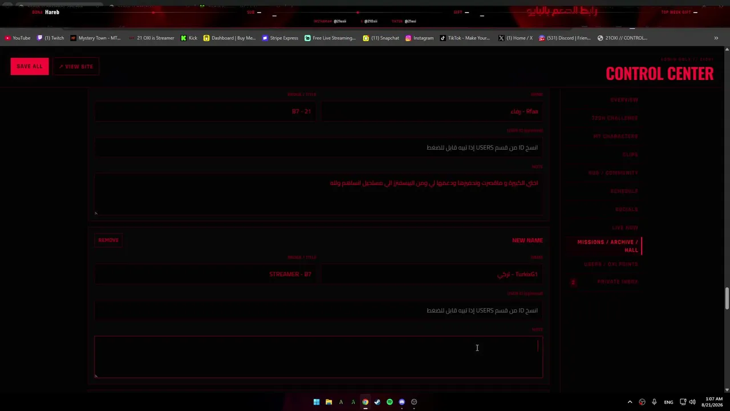Click the microphone tray icon
Image resolution: width=730 pixels, height=411 pixels.
[x=654, y=402]
